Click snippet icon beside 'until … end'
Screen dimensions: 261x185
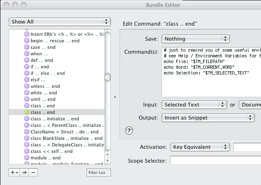point(27,99)
